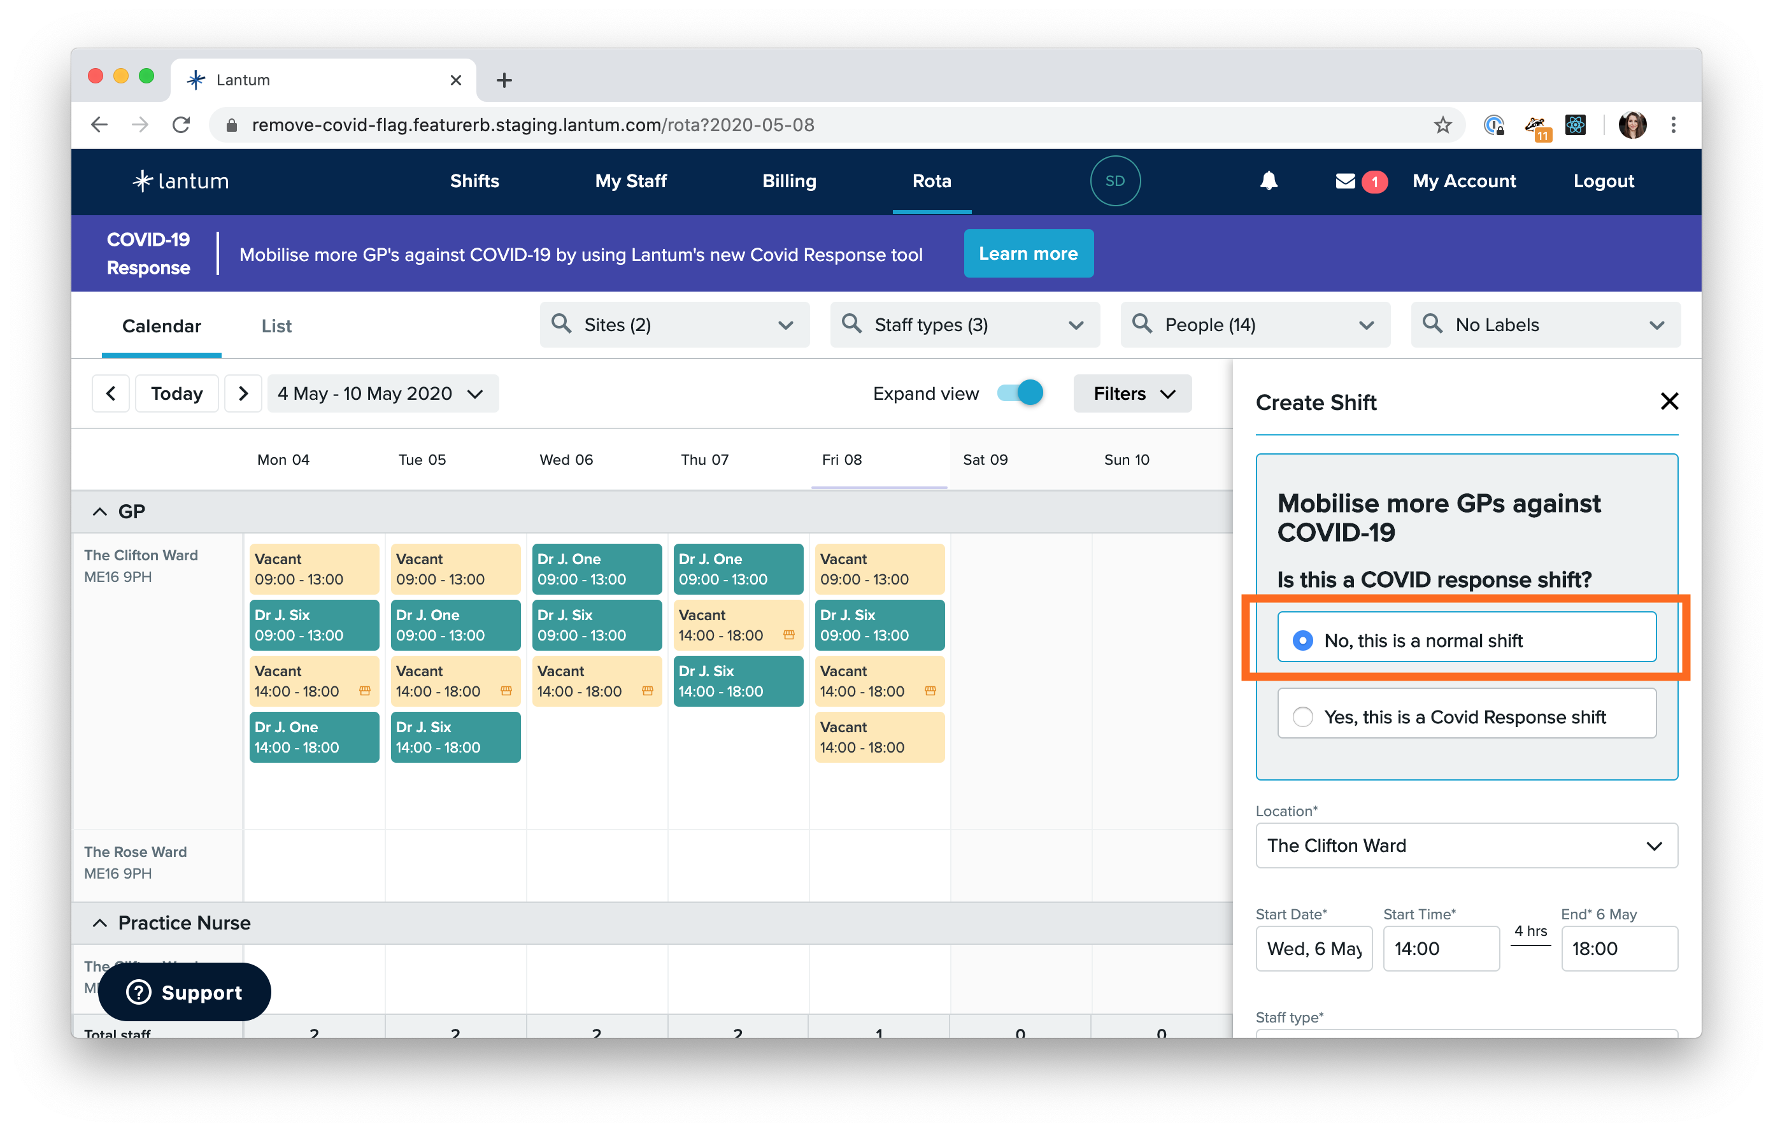The image size is (1773, 1132).
Task: Collapse the Practice Nurse section
Action: [100, 923]
